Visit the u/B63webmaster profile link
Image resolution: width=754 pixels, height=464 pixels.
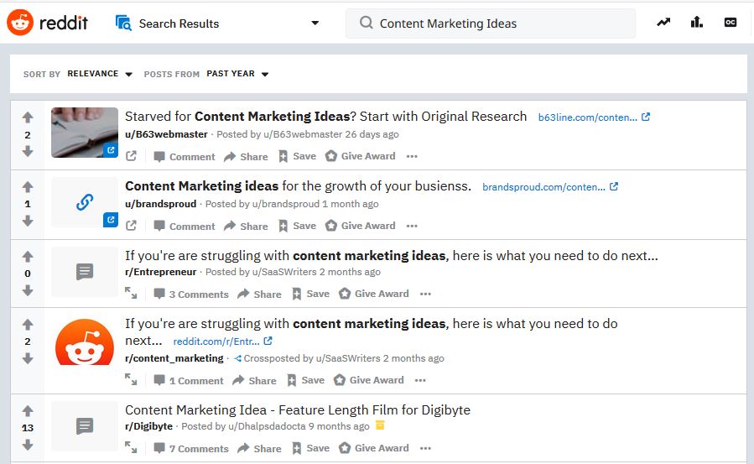(x=166, y=134)
